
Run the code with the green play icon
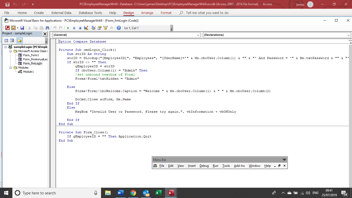pos(68,28)
